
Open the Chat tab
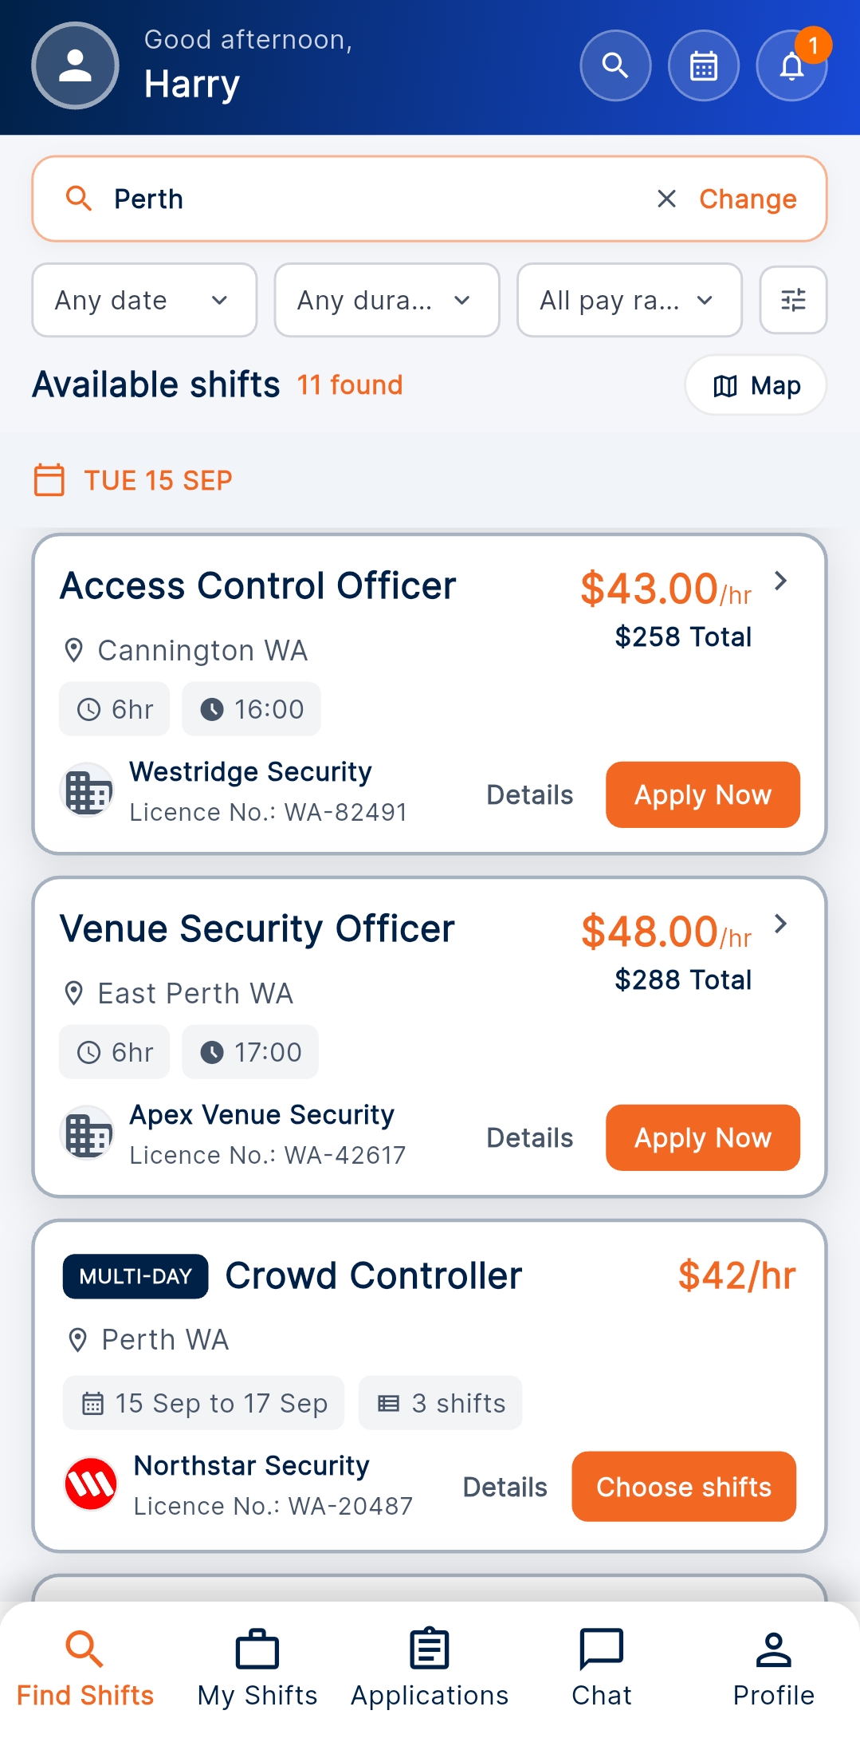tap(602, 1669)
